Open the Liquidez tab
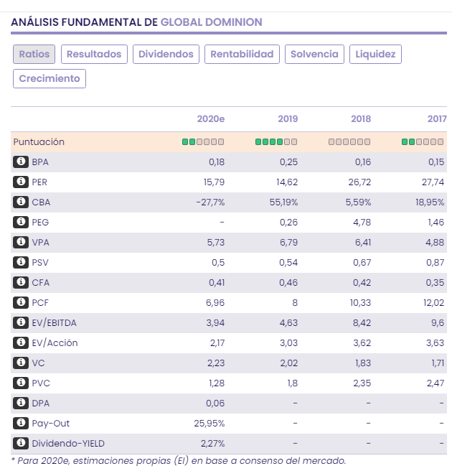The height and width of the screenshot is (471, 452). coord(375,54)
